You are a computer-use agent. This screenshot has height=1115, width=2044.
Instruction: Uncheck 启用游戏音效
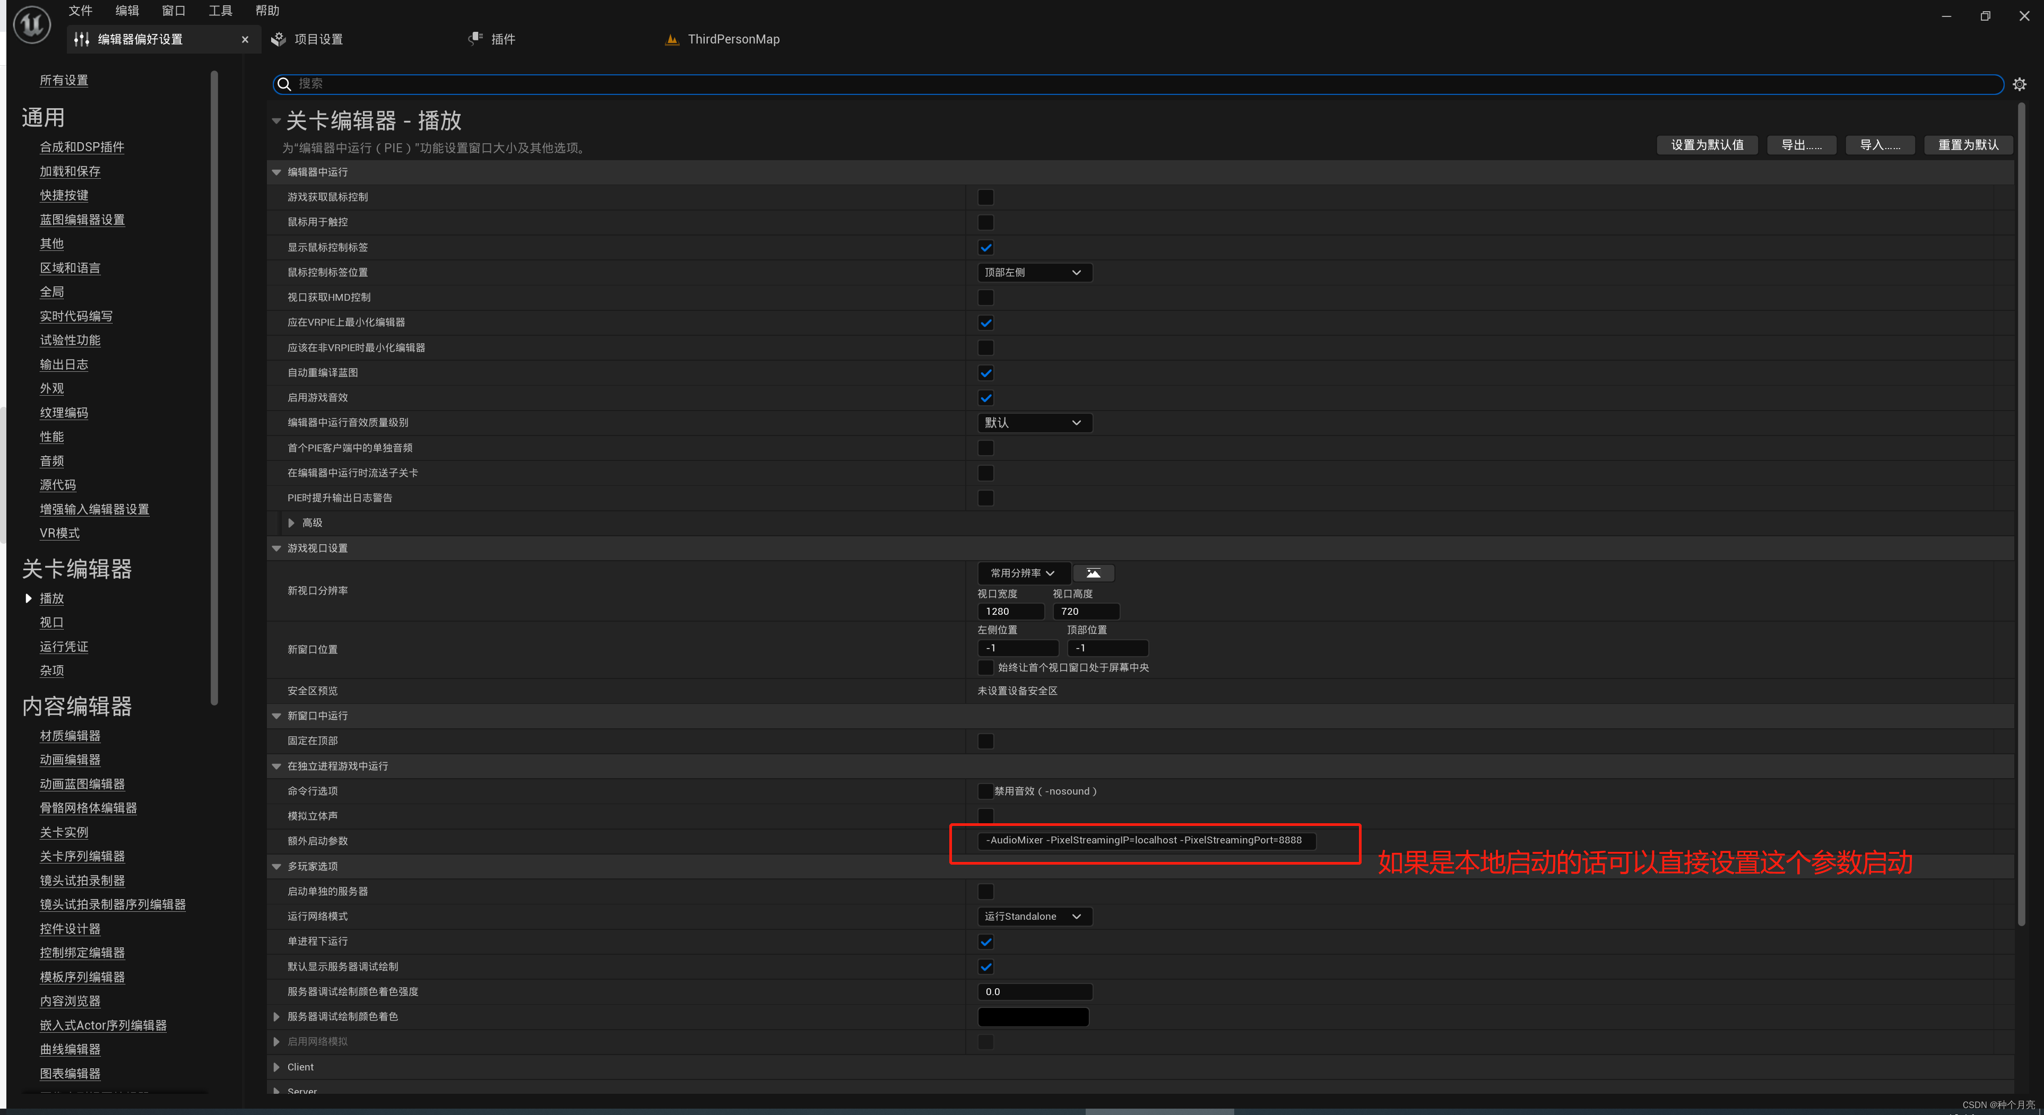coord(985,397)
